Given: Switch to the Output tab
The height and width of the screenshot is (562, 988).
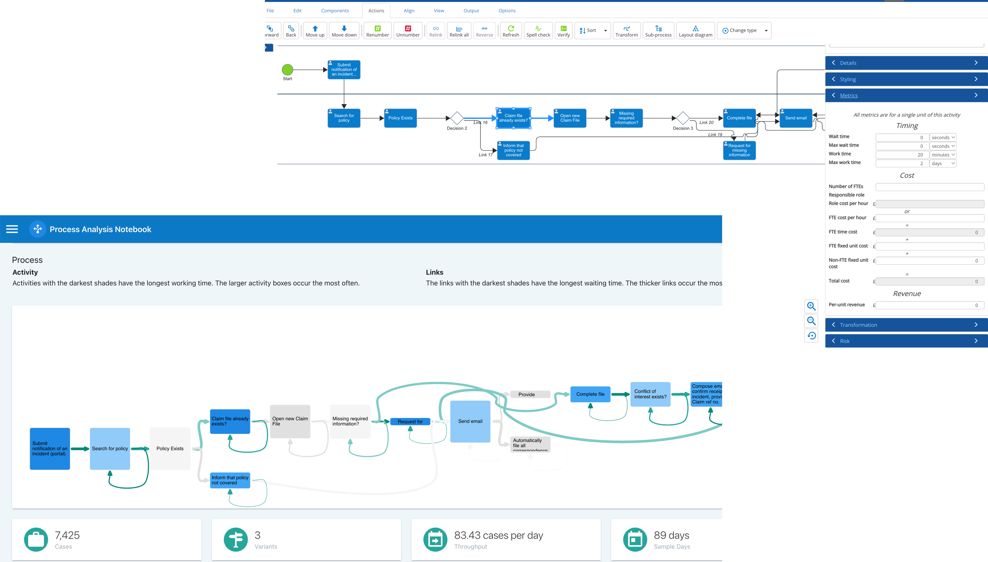Looking at the screenshot, I should tap(471, 10).
